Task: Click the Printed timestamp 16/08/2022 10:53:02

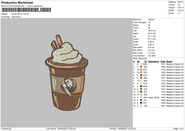Action: point(126,129)
